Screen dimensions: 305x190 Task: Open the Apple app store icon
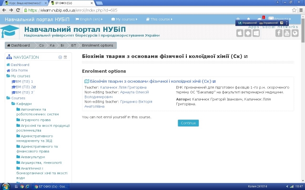tap(240, 33)
